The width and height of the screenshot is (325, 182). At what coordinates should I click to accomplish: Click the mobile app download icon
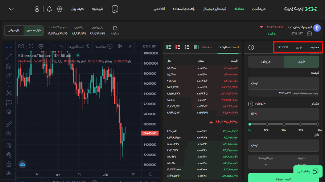(115, 9)
